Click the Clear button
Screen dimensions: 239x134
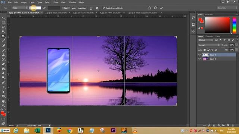(66, 8)
